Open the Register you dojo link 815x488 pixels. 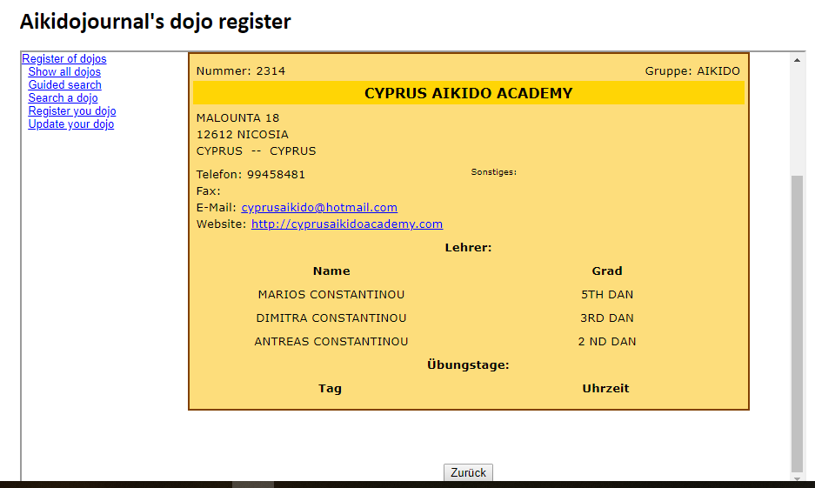pos(71,111)
